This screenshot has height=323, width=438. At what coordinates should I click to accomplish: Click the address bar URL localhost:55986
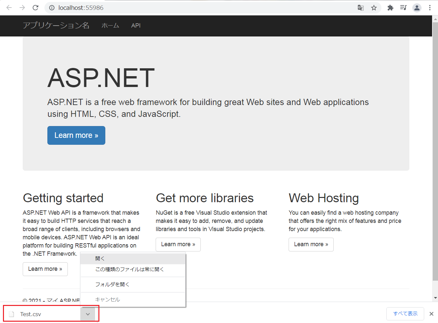click(x=81, y=8)
